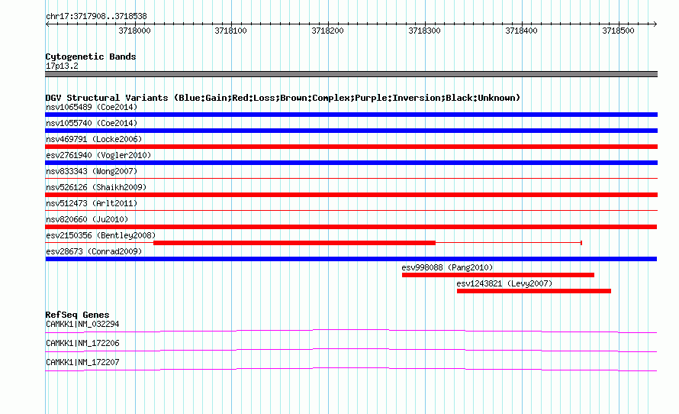Click the 3718000 ruler position label

(135, 31)
